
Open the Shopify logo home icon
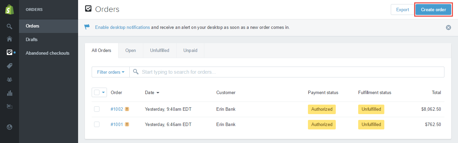(10, 10)
